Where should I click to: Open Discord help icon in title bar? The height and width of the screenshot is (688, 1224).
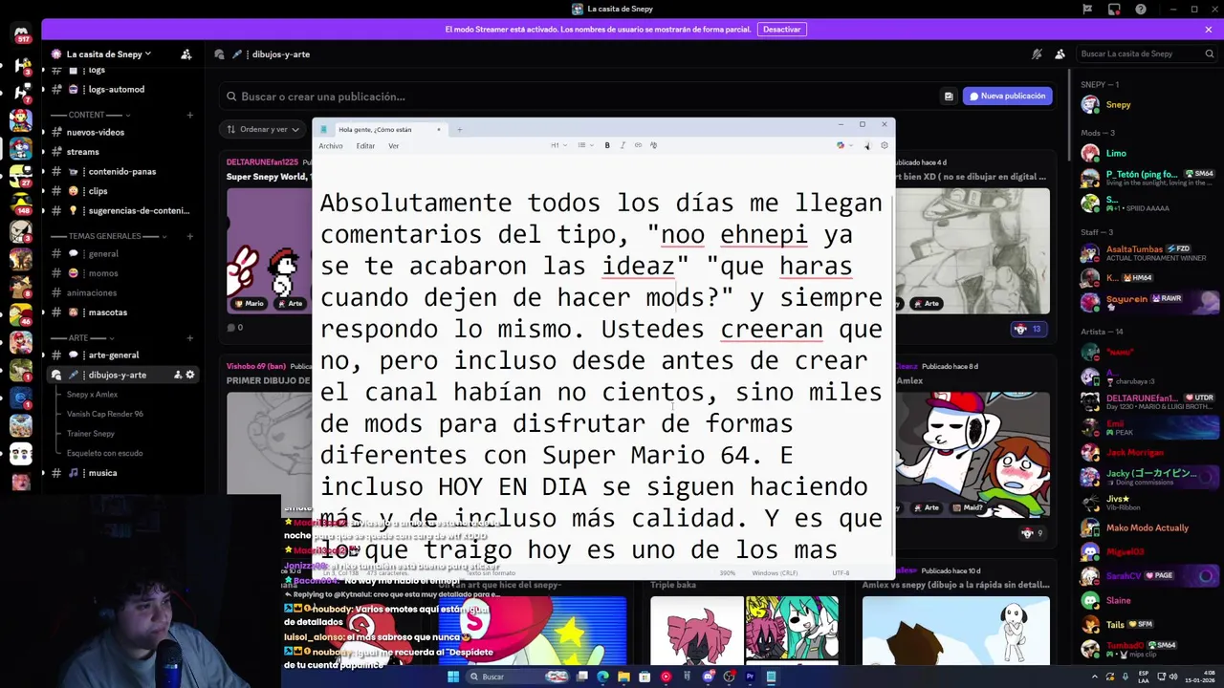1141,10
